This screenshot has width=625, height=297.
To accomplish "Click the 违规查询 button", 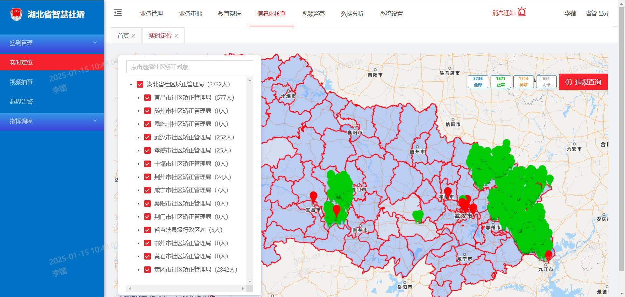I will pos(583,82).
